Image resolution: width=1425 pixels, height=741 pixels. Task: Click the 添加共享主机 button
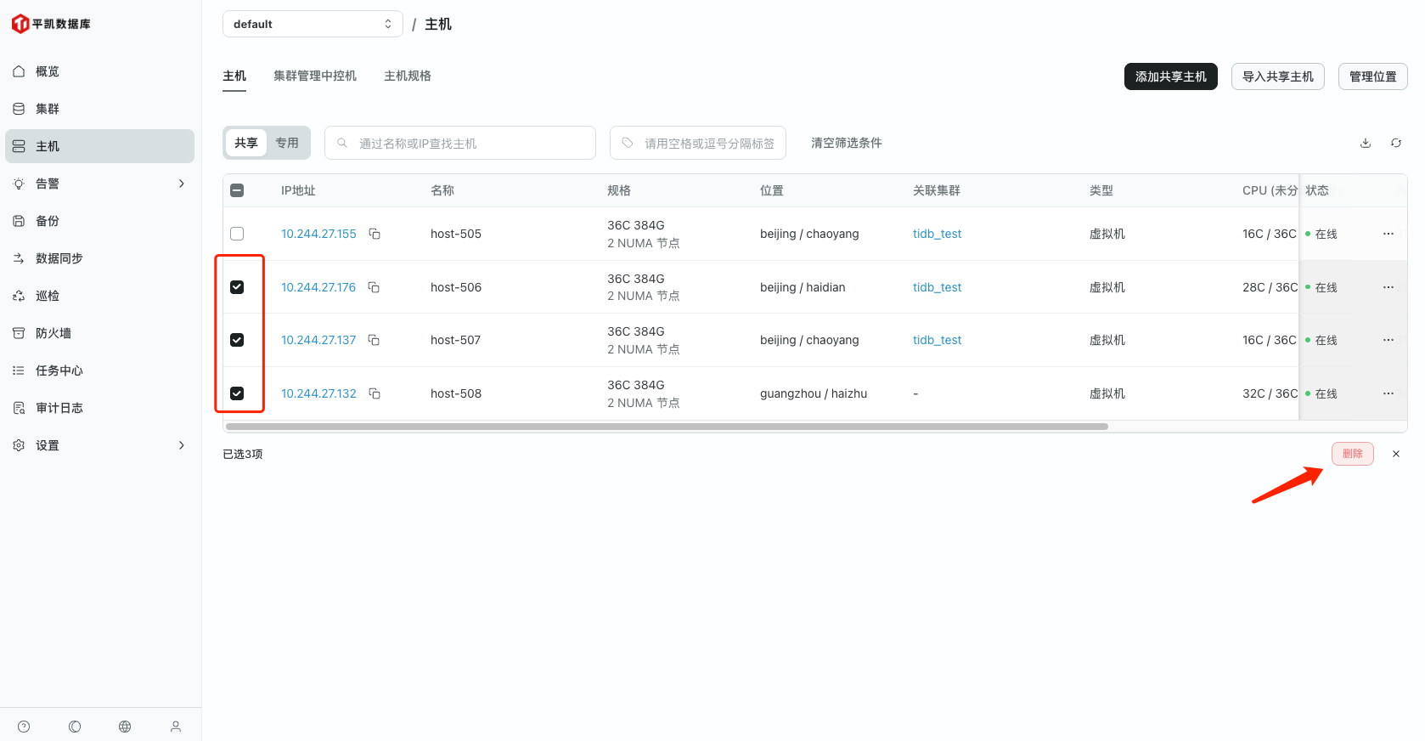[1170, 76]
